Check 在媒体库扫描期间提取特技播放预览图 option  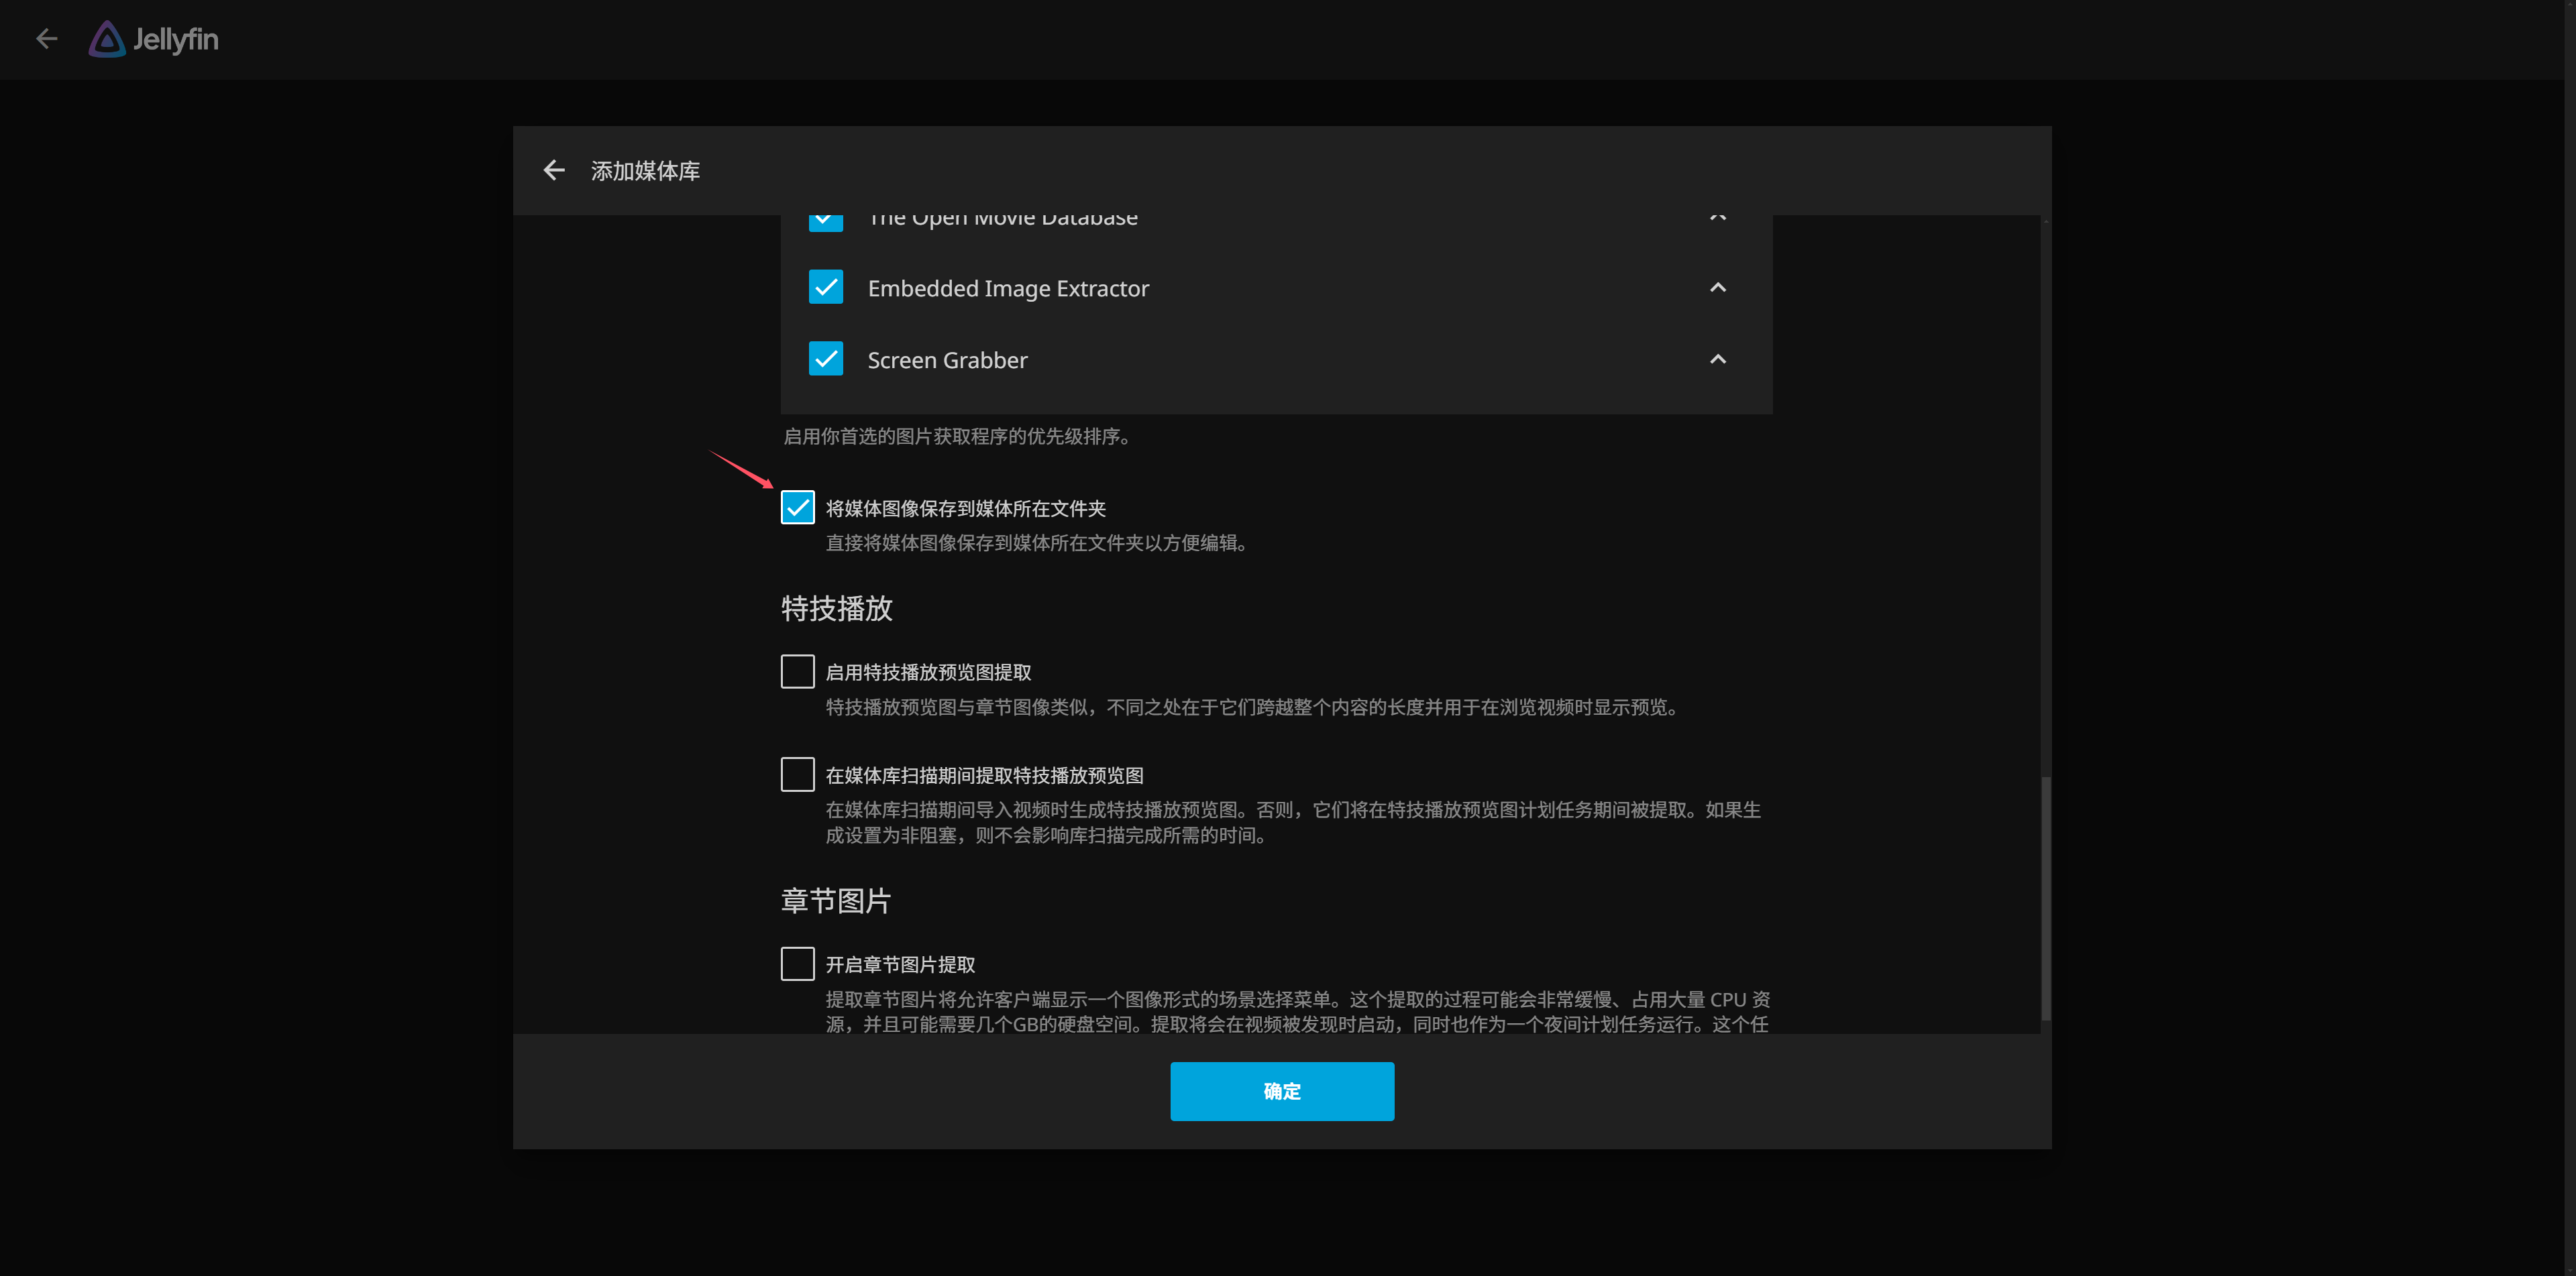pos(798,774)
